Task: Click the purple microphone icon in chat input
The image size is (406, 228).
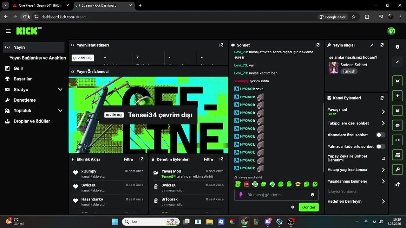Action: pos(241,195)
